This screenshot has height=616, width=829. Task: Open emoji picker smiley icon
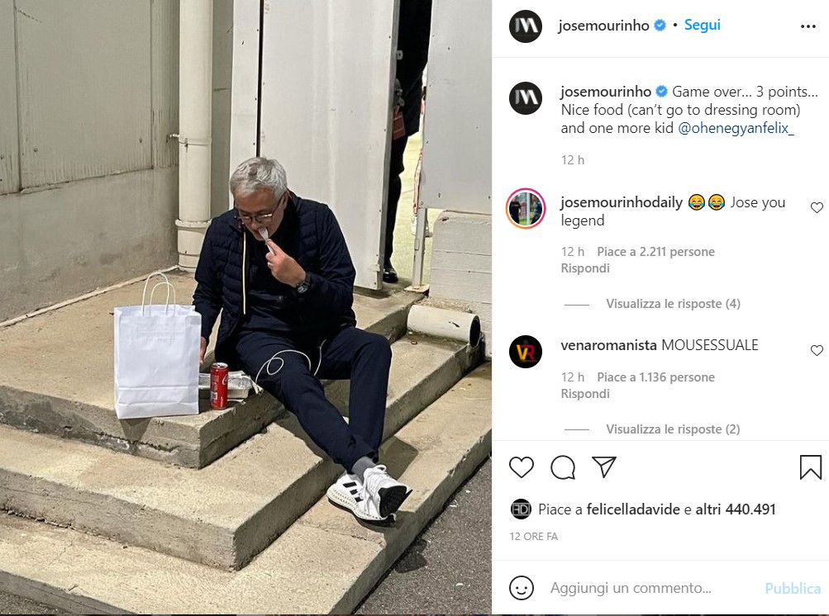tap(522, 588)
